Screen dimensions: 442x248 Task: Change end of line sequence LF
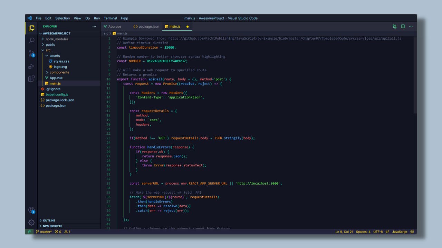[x=387, y=232]
